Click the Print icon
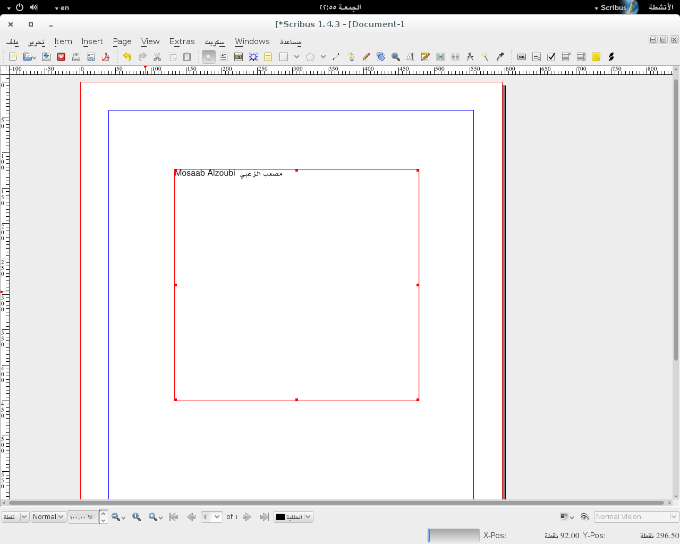This screenshot has height=544, width=680. (x=76, y=57)
